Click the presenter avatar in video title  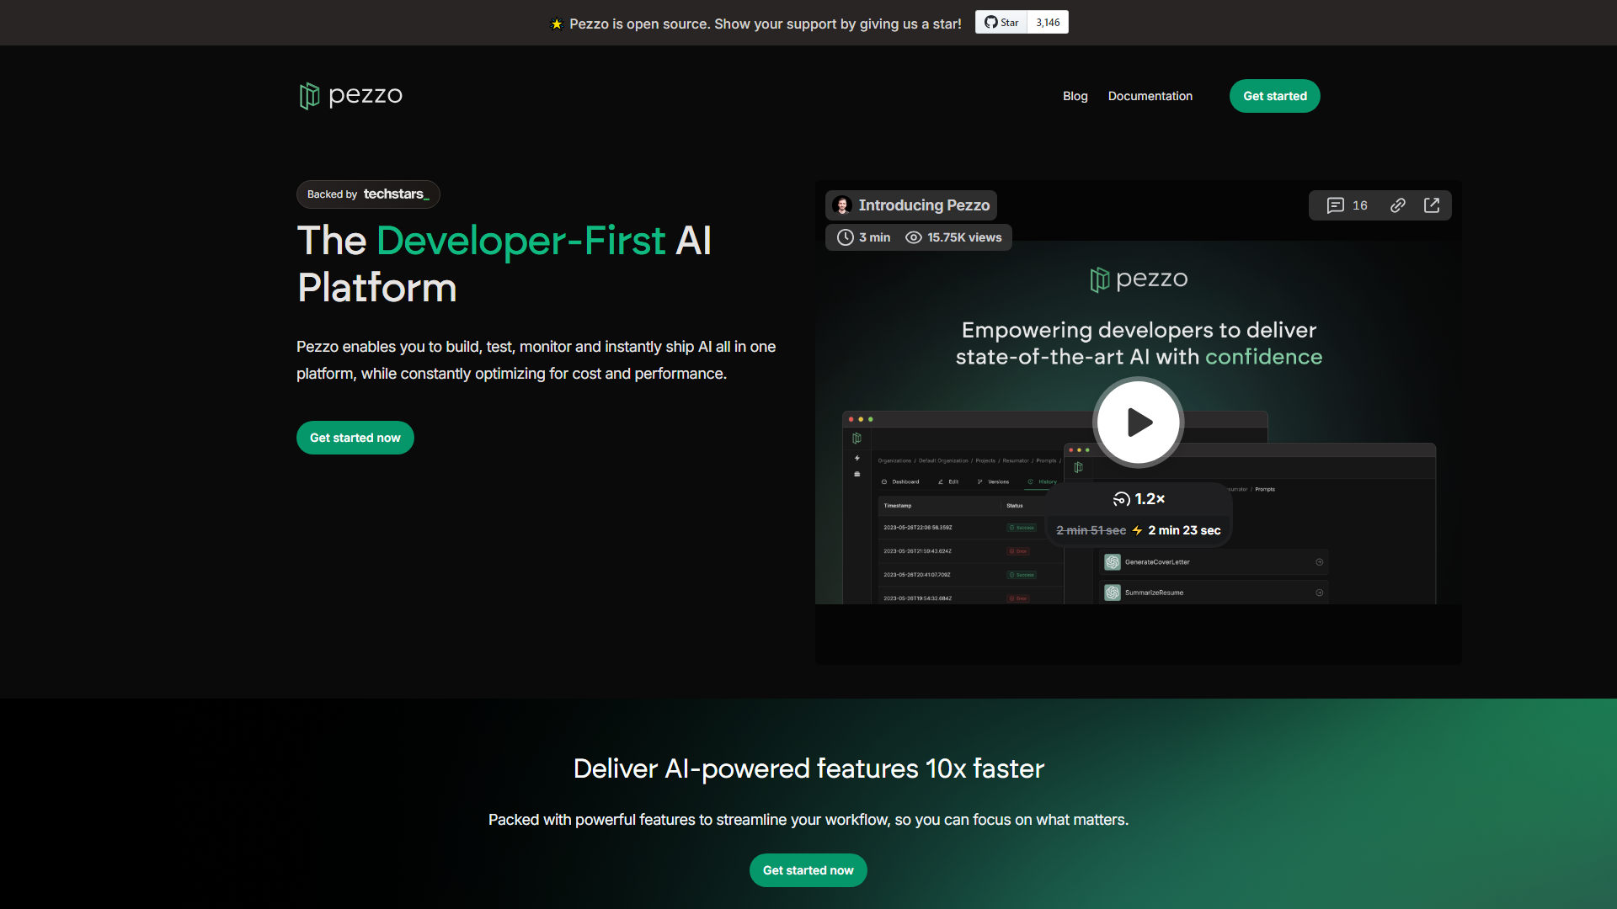(842, 205)
